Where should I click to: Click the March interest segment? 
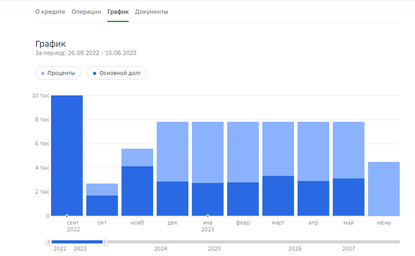[278, 149]
